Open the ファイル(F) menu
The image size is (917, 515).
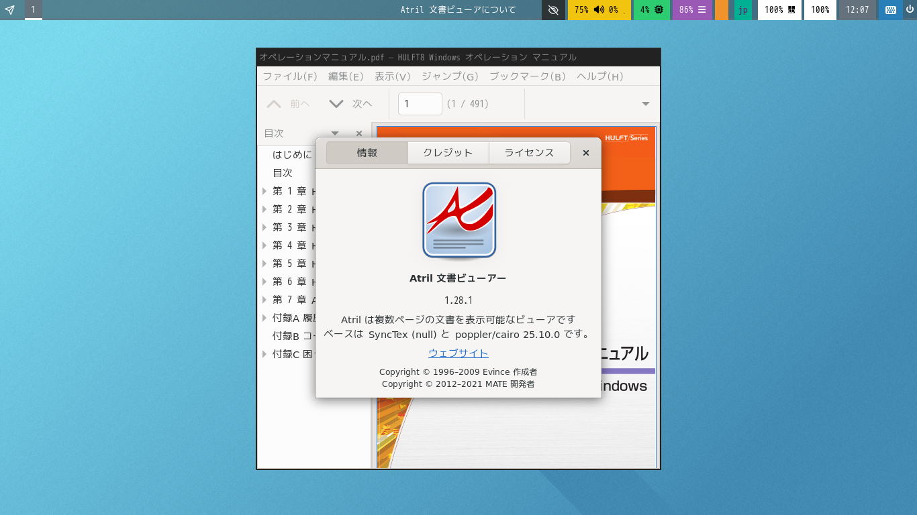pos(290,76)
